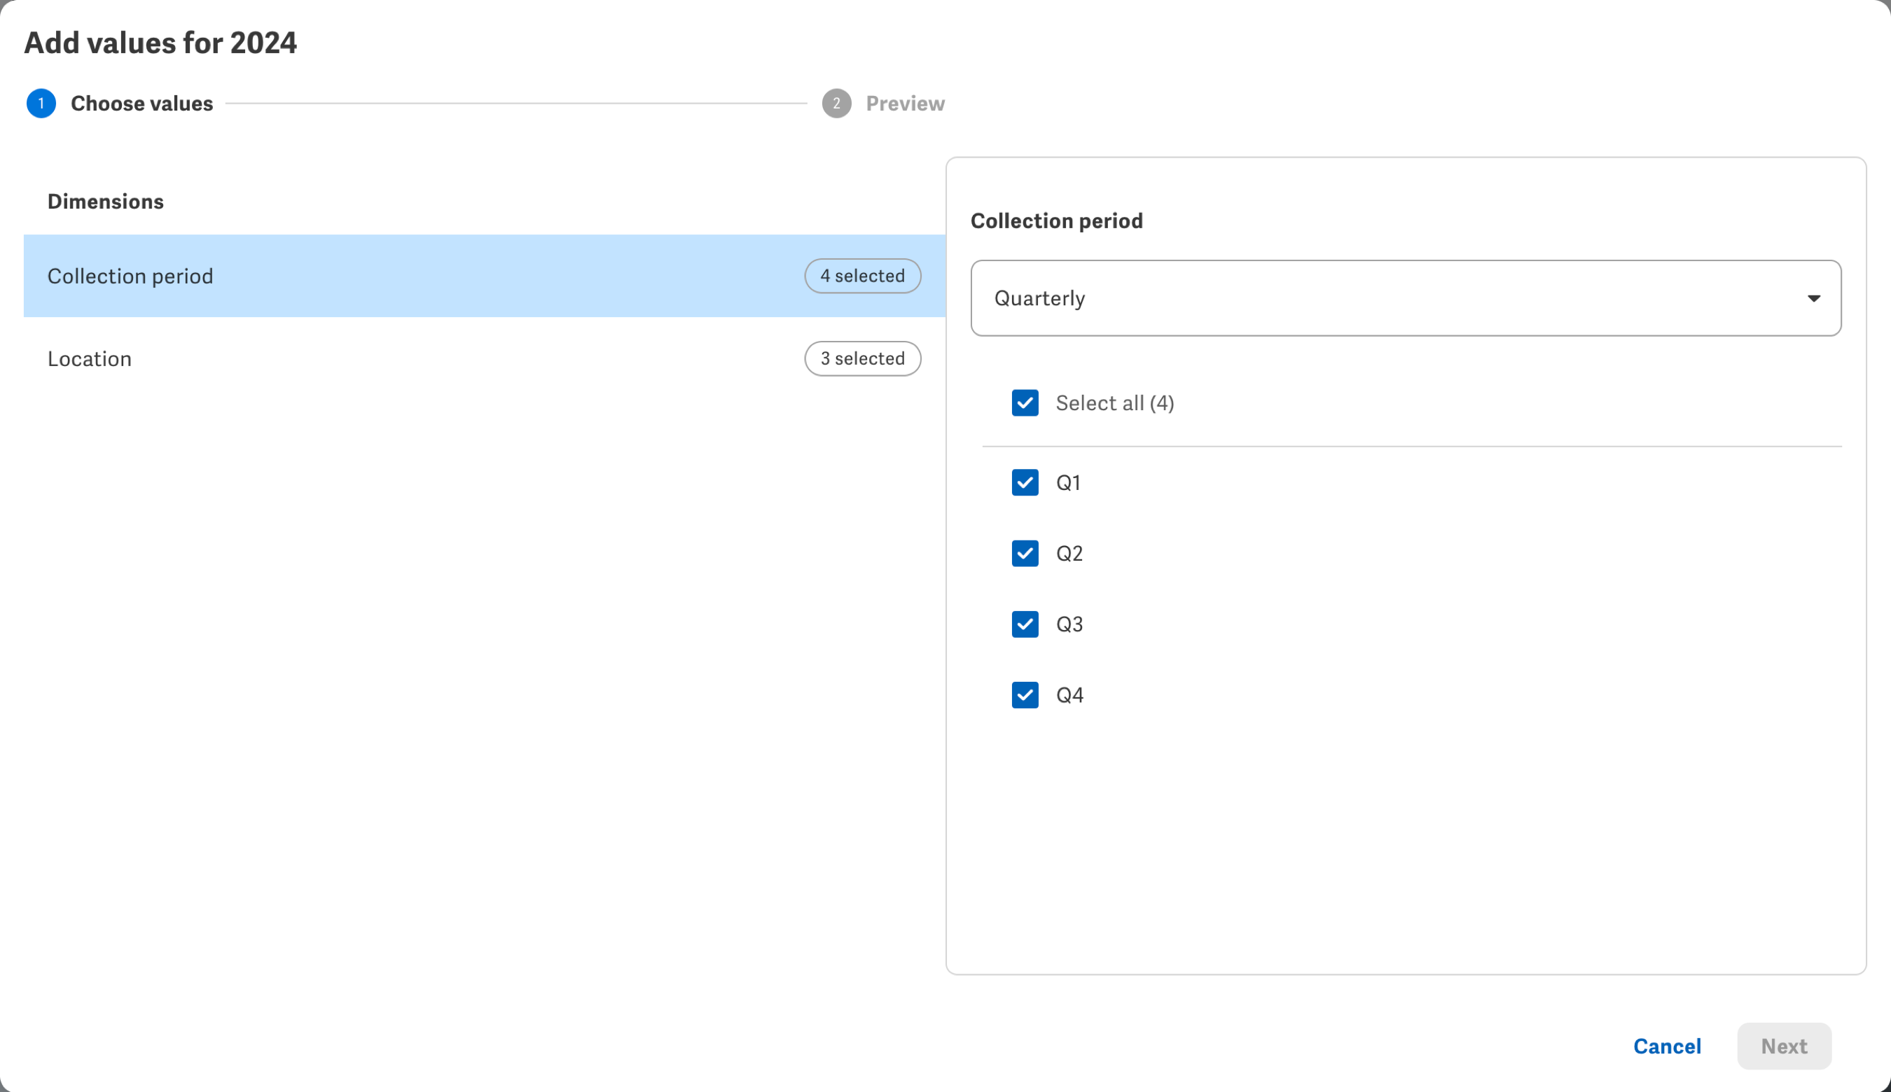Screen dimensions: 1891x1092
Task: Select the Collection period dimension row
Action: [375, 276]
